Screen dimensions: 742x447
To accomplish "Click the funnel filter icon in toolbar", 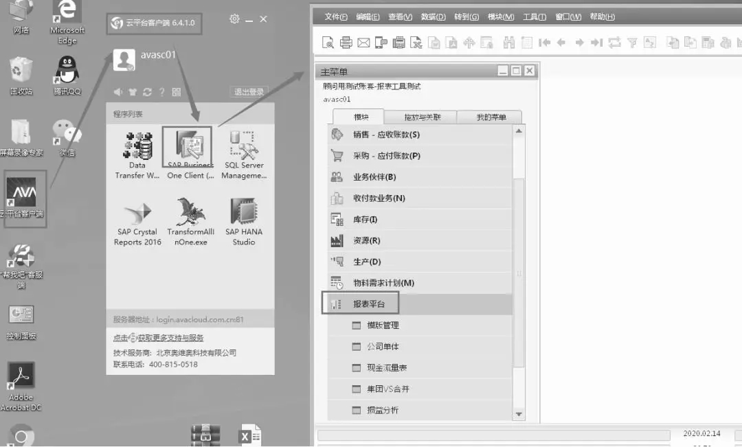I will pos(632,43).
